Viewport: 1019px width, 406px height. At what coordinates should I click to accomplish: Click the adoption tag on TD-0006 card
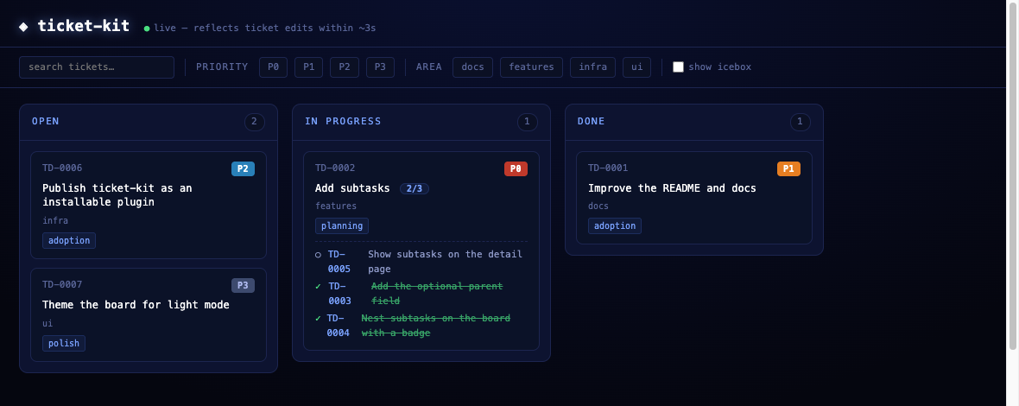(x=69, y=240)
